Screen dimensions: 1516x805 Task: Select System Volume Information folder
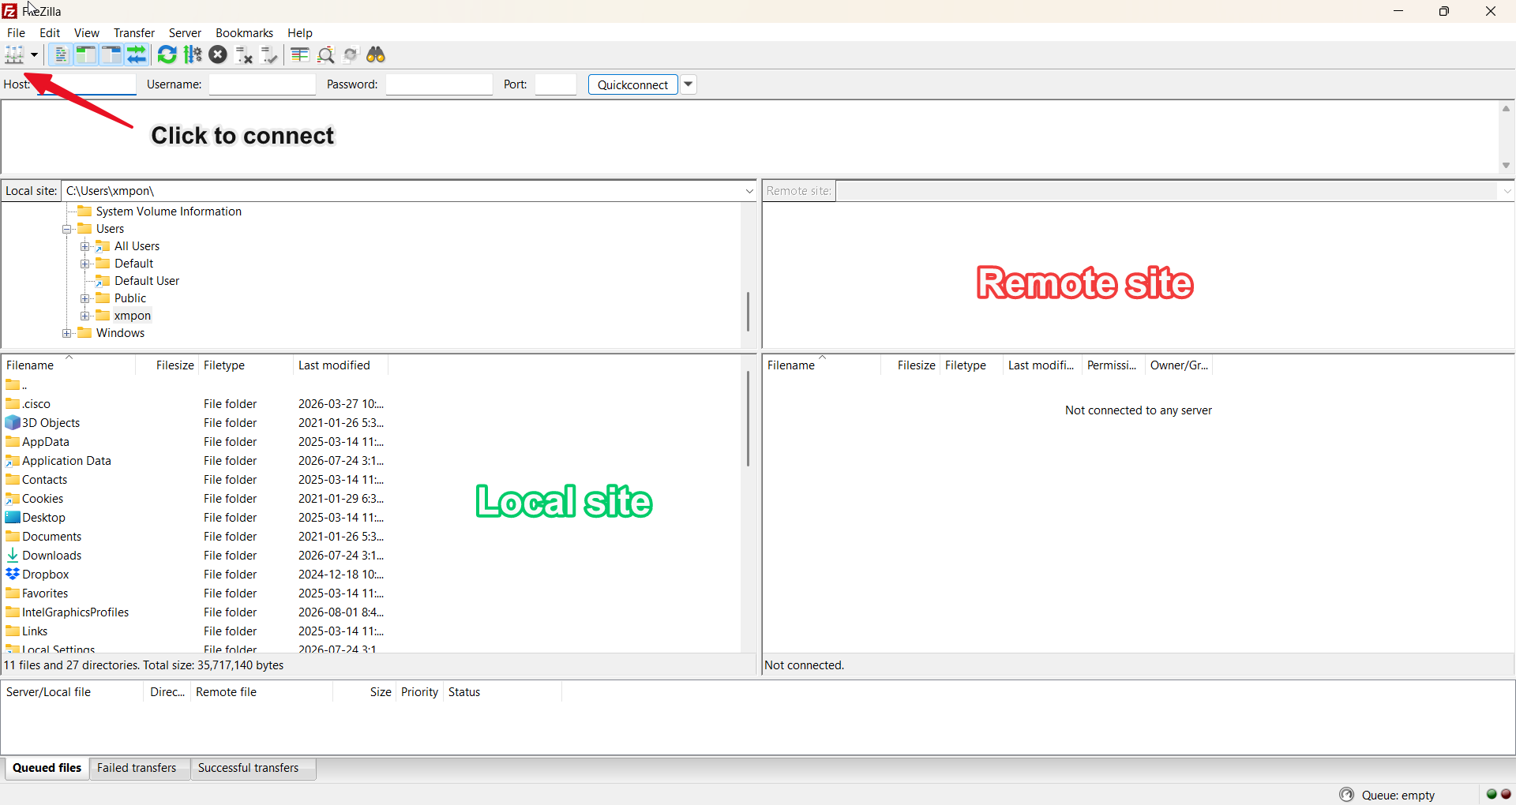point(168,212)
